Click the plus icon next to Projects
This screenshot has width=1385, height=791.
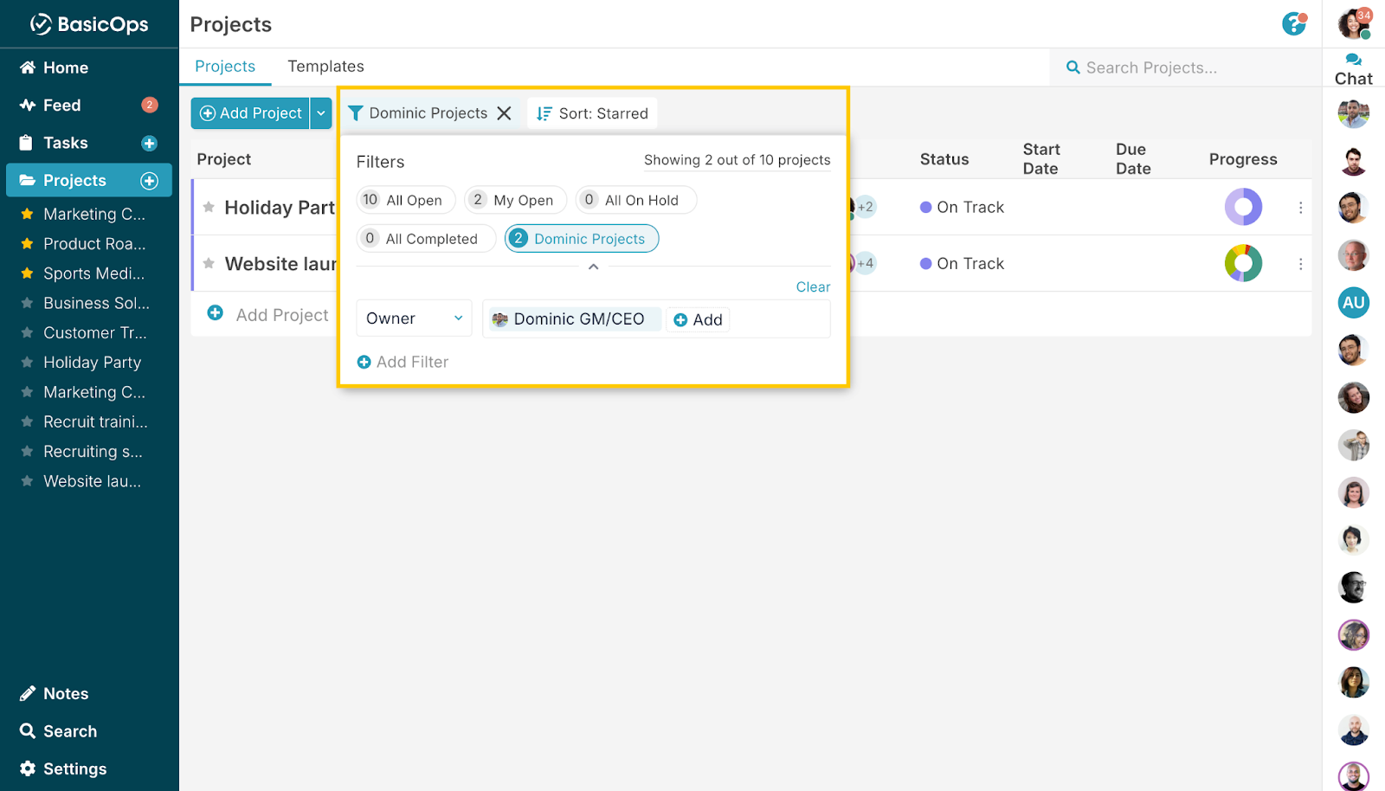(150, 180)
